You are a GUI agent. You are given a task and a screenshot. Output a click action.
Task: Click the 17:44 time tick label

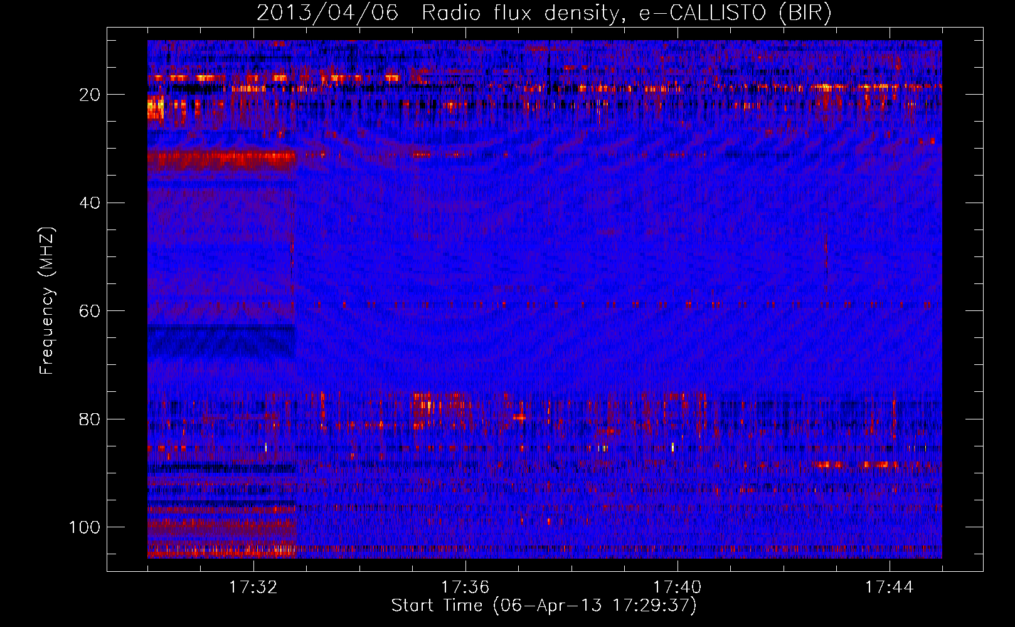pyautogui.click(x=889, y=587)
